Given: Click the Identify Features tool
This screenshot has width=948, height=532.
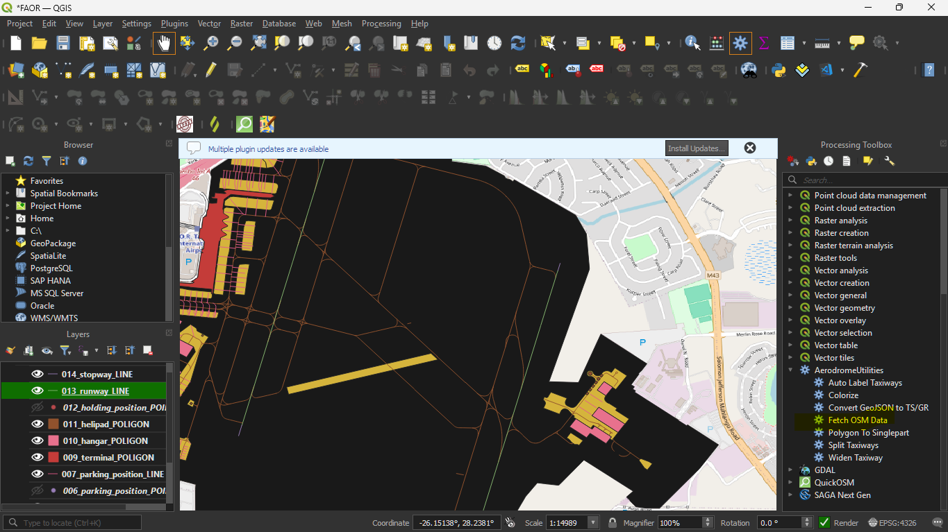Looking at the screenshot, I should [x=692, y=43].
